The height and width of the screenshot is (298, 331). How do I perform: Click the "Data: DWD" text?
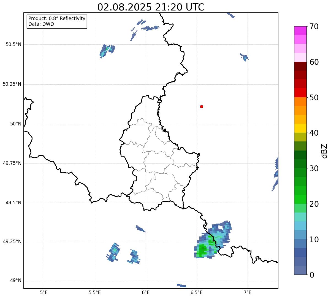coord(41,24)
